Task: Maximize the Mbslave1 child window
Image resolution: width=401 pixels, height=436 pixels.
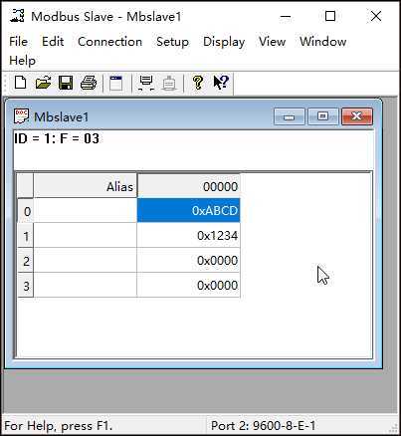Action: tap(323, 116)
